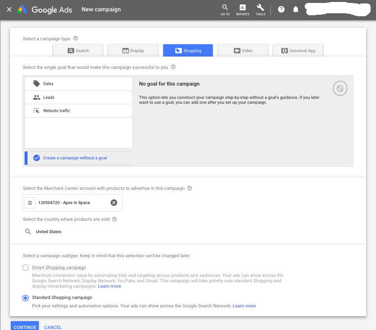376x330 pixels.
Task: Select Smart Shopping campaign radio button
Action: point(26,268)
